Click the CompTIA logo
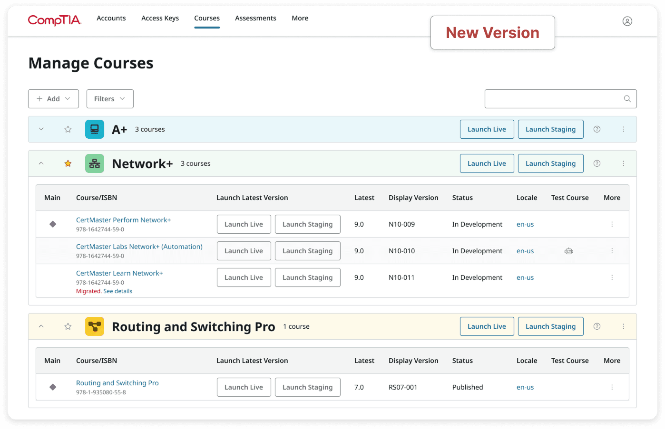665x429 pixels. click(55, 20)
